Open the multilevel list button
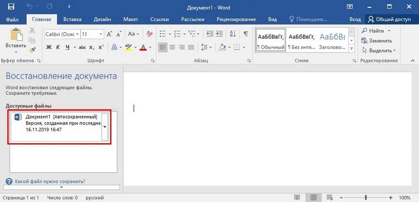The height and width of the screenshot is (202, 419). click(192, 34)
